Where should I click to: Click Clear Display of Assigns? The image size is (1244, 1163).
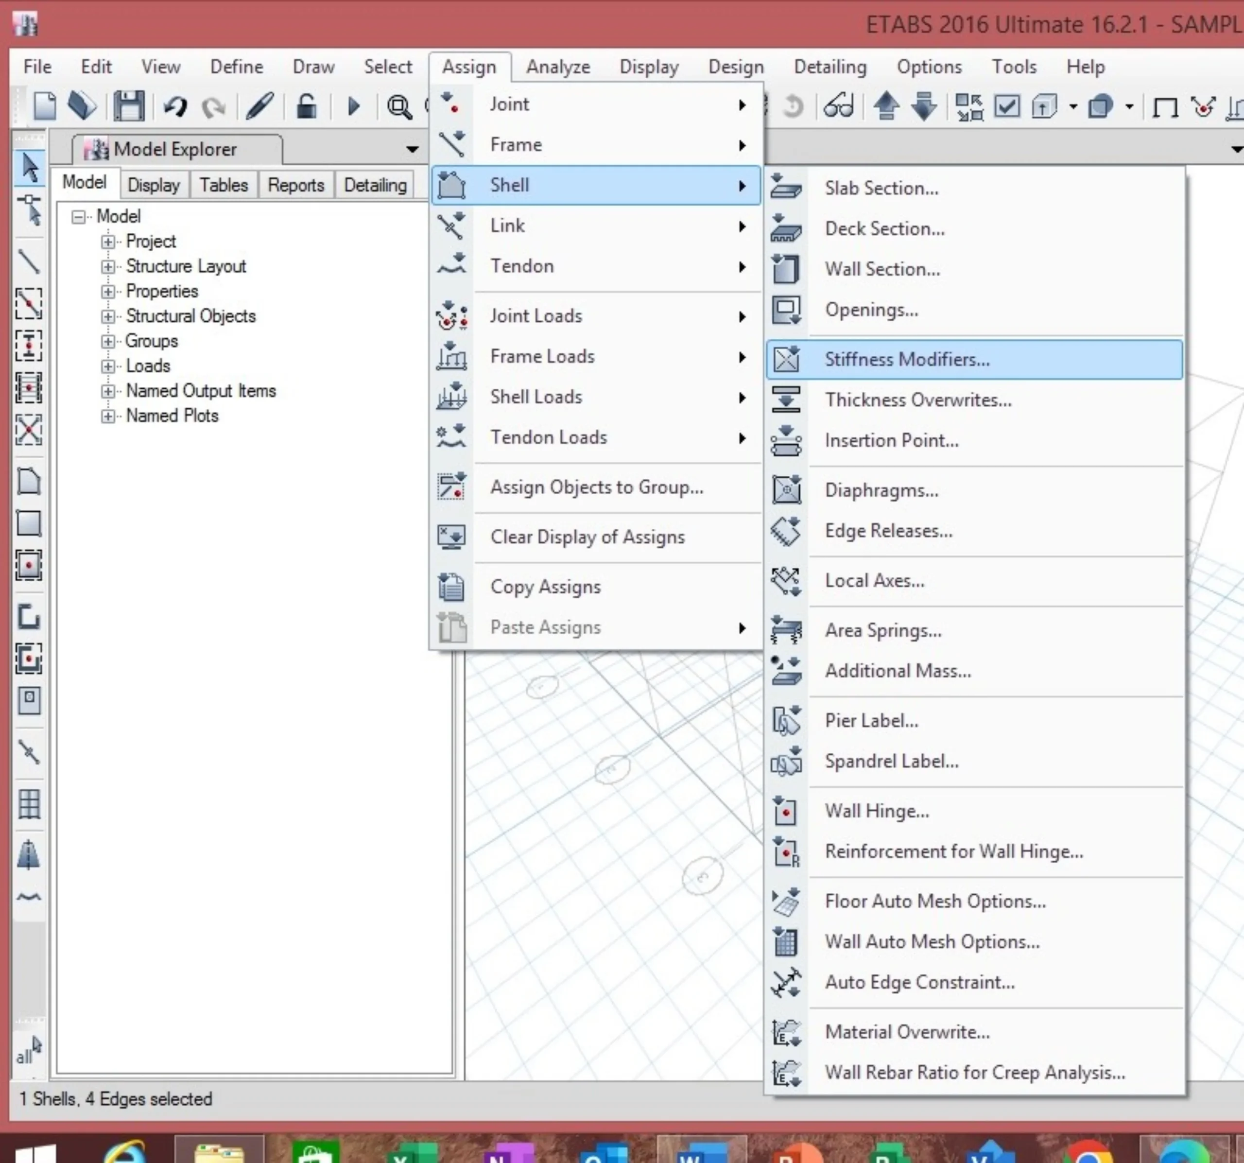point(587,537)
